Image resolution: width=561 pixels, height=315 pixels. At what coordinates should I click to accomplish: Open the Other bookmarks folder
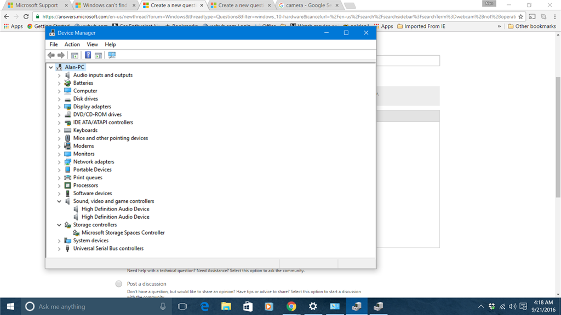tap(531, 26)
